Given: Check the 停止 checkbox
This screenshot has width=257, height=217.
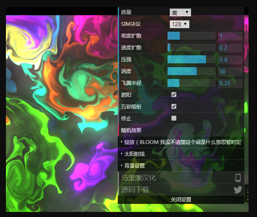Looking at the screenshot, I should pyautogui.click(x=174, y=118).
